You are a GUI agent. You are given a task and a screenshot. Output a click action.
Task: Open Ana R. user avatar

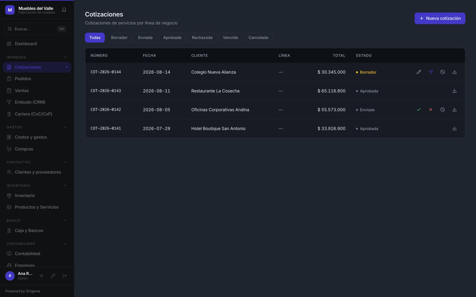click(x=10, y=276)
